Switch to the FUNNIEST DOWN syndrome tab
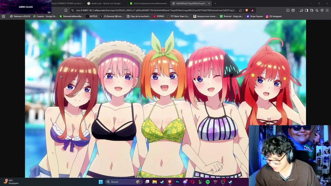Screen dimensions: 331x186 point(67,3)
